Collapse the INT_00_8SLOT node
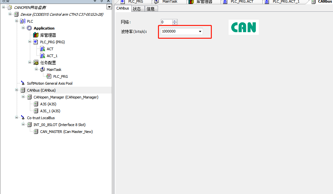333x194 pixels. pos(23,124)
